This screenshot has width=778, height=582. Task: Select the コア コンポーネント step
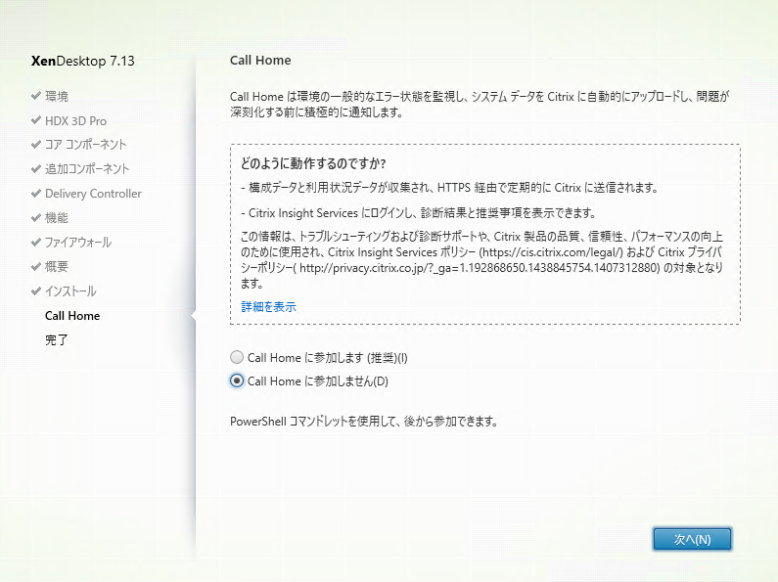point(86,144)
